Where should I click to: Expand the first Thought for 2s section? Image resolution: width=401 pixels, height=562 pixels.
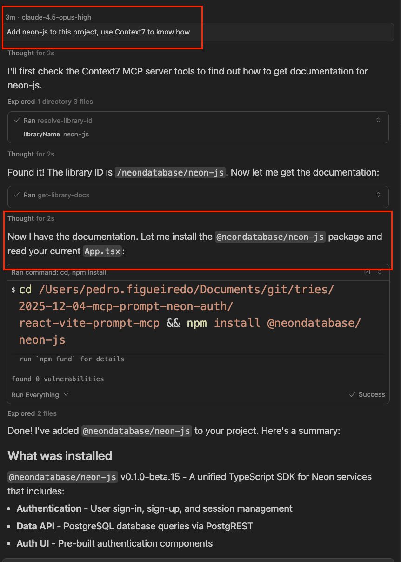31,53
